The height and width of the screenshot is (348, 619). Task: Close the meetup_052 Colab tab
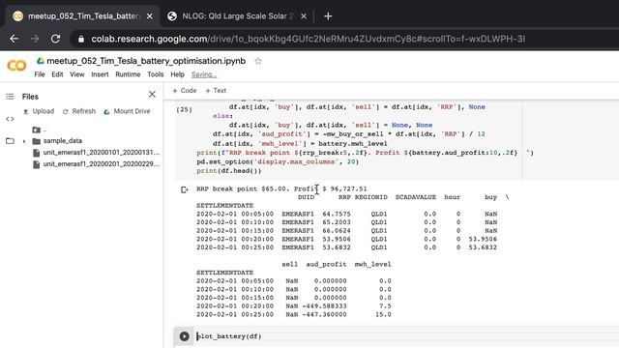[150, 16]
